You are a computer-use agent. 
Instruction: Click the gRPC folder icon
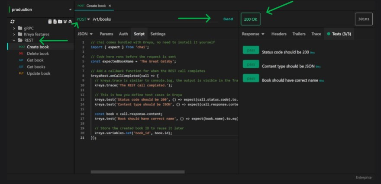20,28
